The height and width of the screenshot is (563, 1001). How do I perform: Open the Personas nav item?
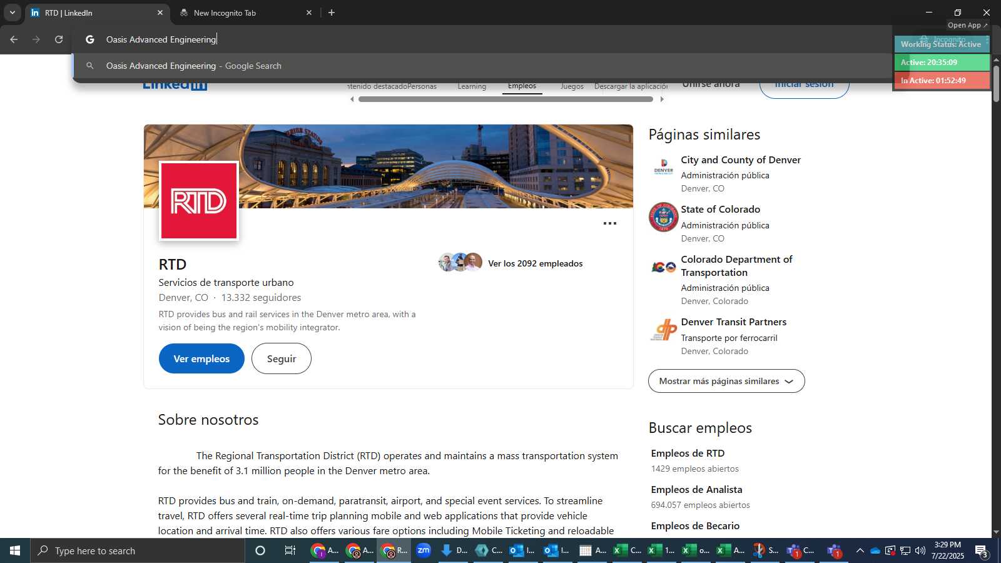[422, 86]
